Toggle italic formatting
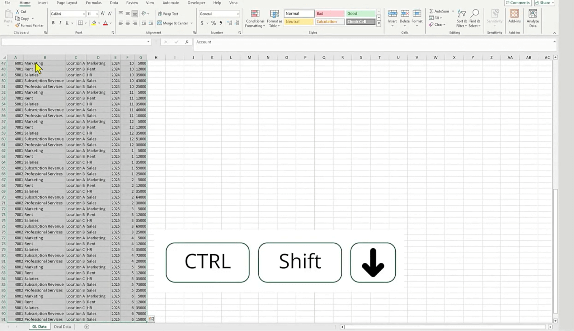 pyautogui.click(x=60, y=22)
